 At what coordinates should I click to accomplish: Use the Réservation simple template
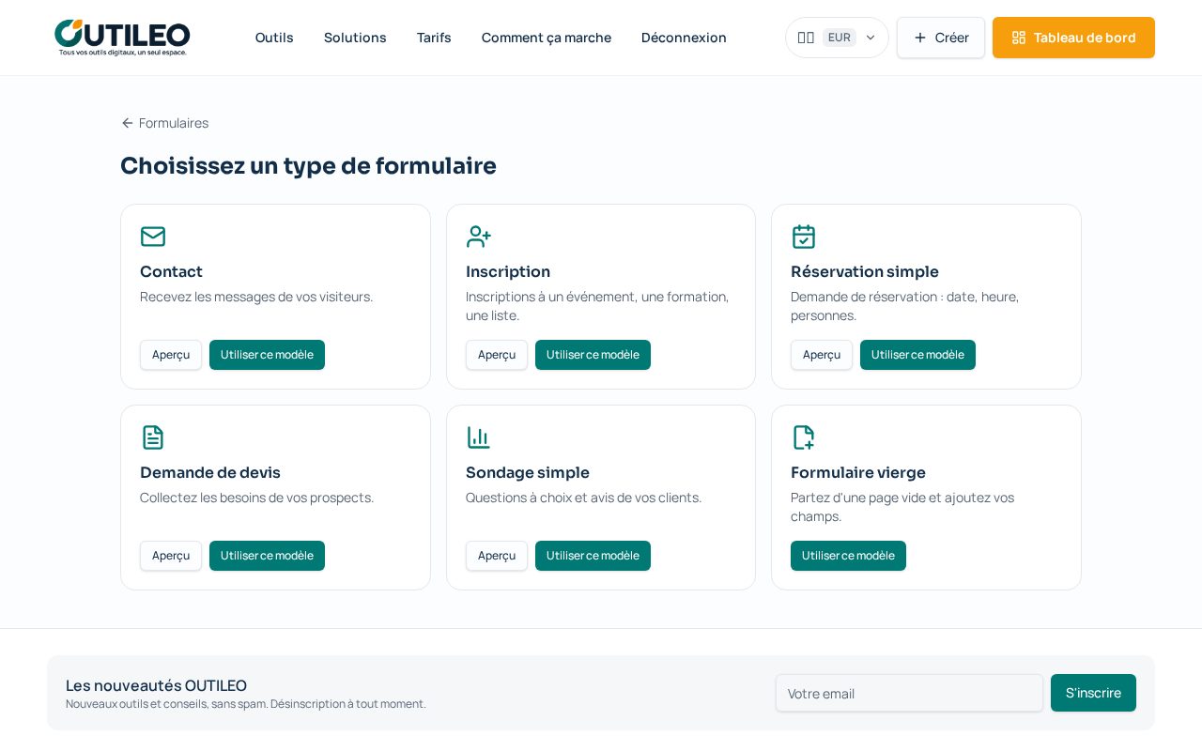pyautogui.click(x=917, y=355)
